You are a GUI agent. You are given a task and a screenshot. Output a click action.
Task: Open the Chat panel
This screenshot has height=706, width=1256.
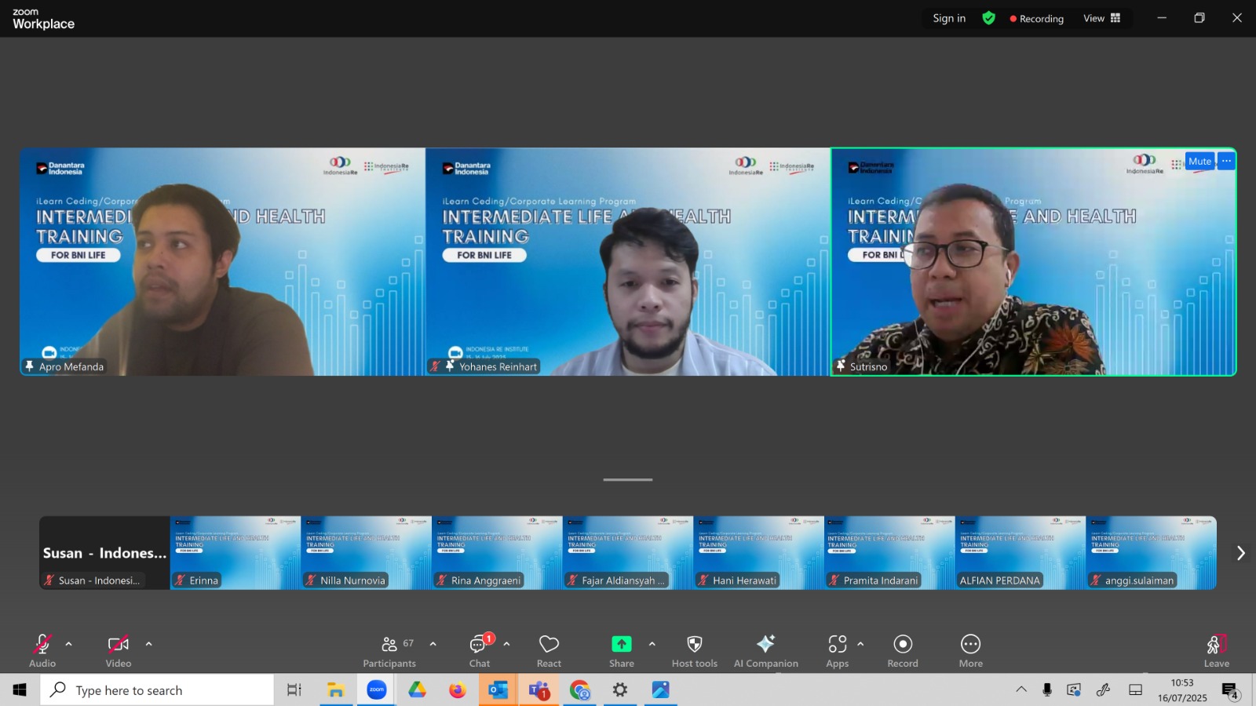click(480, 651)
